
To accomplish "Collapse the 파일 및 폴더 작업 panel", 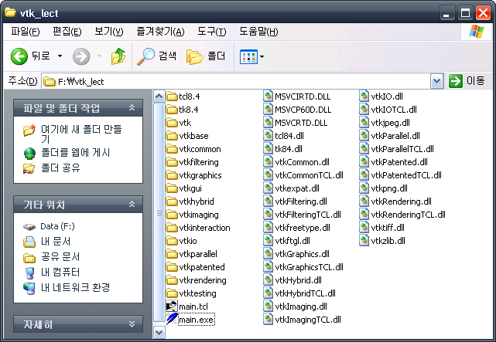I will click(x=132, y=108).
